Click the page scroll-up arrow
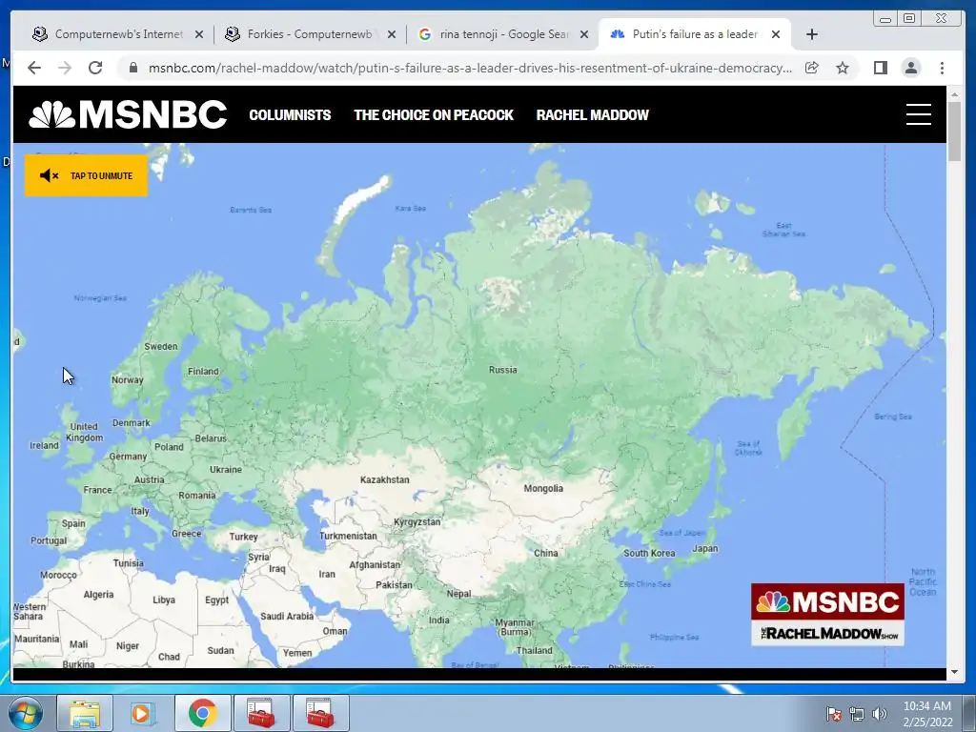This screenshot has width=976, height=732. [954, 94]
